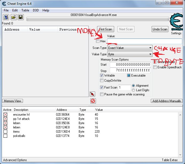Screen dimensions: 185x164
Task: Click the results Value column header
Action: point(43,30)
